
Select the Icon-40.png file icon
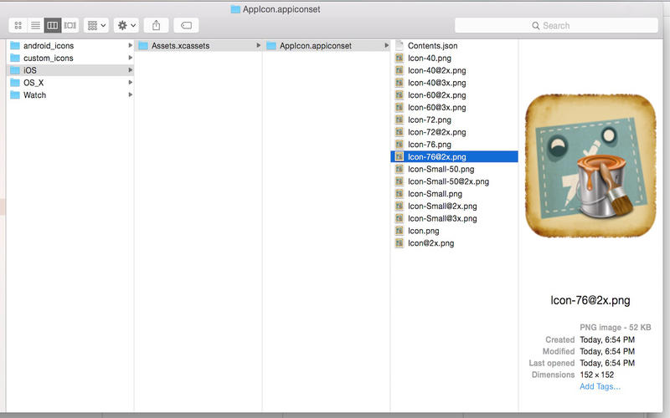point(399,59)
